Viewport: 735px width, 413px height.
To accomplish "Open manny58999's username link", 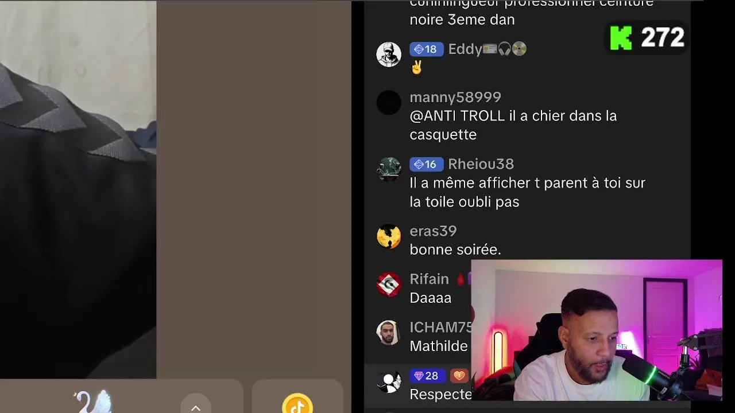I will pos(455,97).
